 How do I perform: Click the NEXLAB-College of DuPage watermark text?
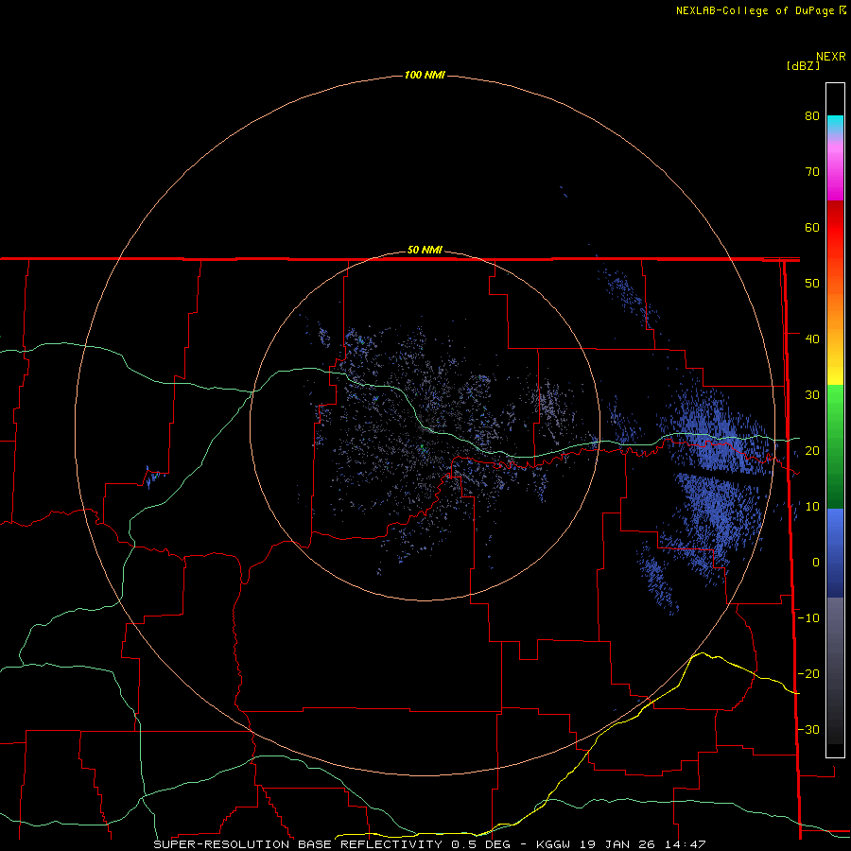tap(756, 10)
